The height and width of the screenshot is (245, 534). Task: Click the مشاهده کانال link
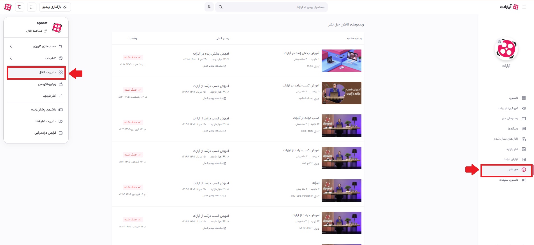coord(36,31)
